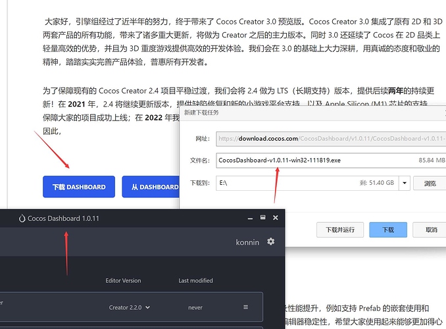Open Creator 2.2.0 editor version dropdown
Image resolution: width=446 pixels, height=329 pixels.
[x=130, y=307]
